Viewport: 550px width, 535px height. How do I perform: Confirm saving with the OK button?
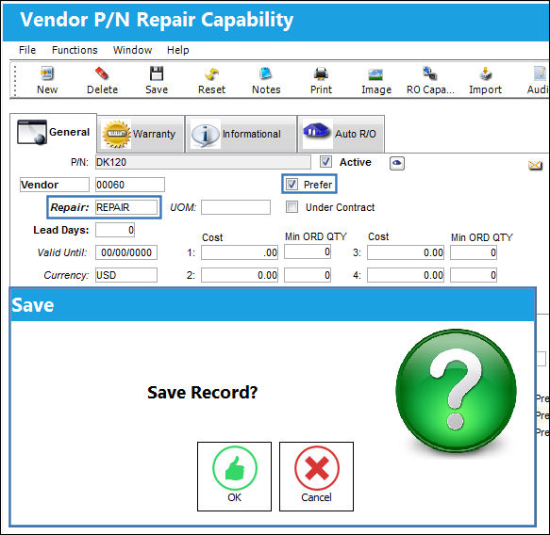(x=234, y=477)
